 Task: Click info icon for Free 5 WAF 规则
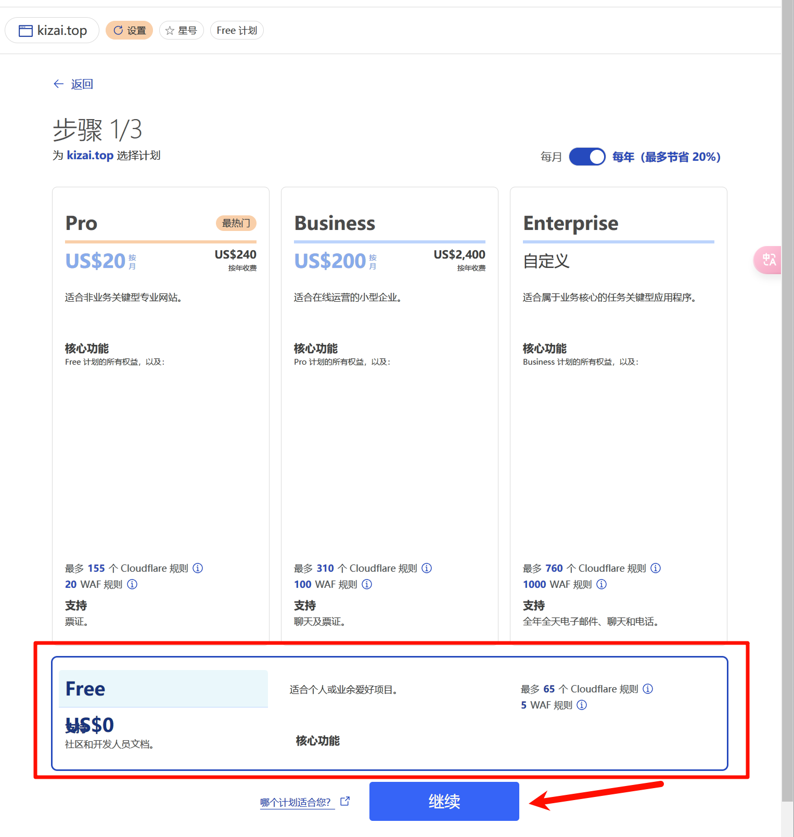coord(582,705)
